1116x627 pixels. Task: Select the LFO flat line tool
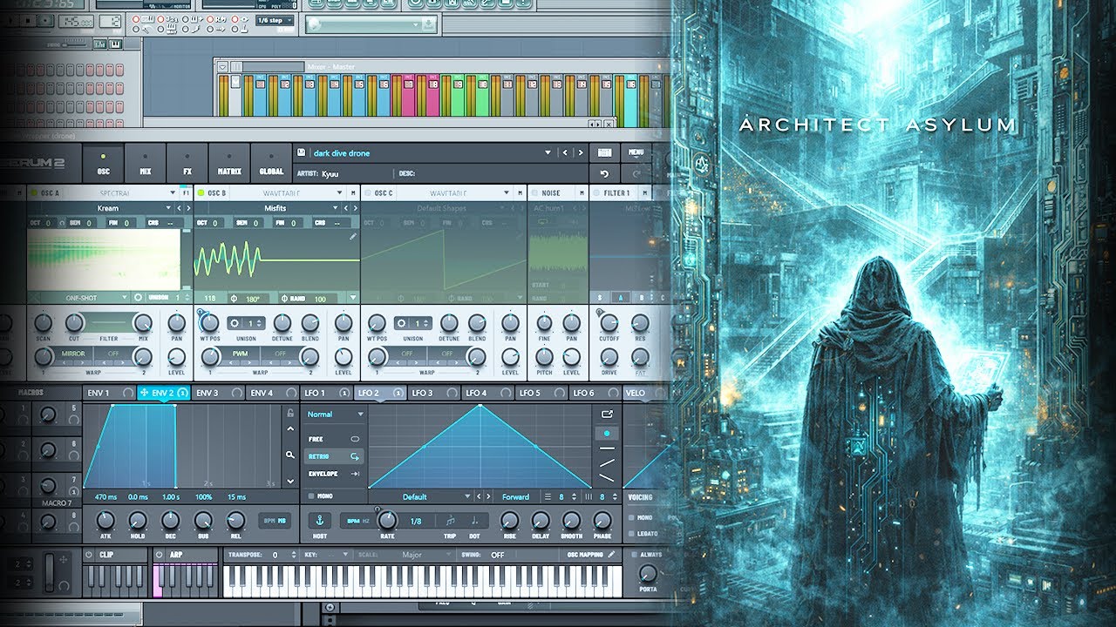click(x=608, y=448)
